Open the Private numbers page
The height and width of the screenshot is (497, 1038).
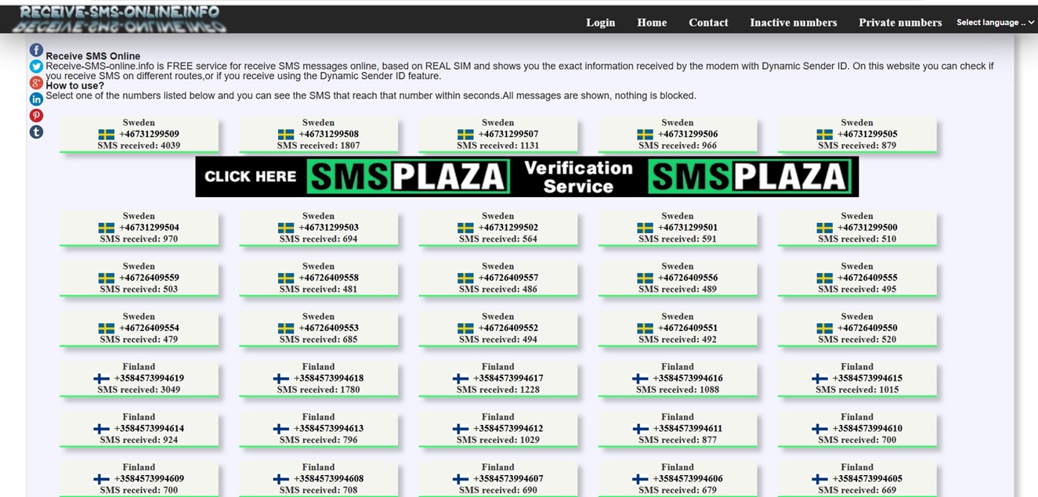click(900, 23)
